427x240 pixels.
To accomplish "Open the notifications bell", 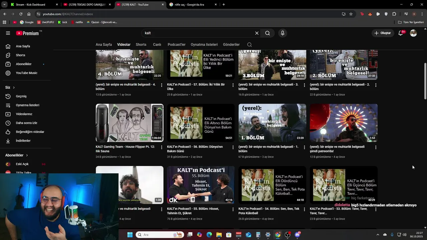I will (x=401, y=33).
